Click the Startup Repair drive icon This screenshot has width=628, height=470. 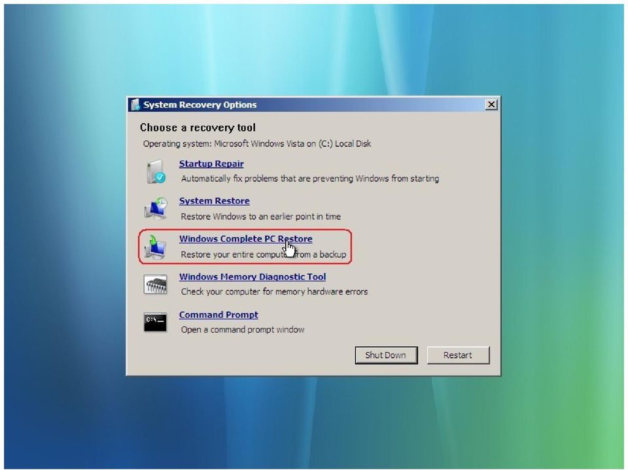(x=156, y=172)
